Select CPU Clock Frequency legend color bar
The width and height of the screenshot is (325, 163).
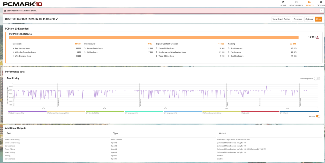pos(27,111)
